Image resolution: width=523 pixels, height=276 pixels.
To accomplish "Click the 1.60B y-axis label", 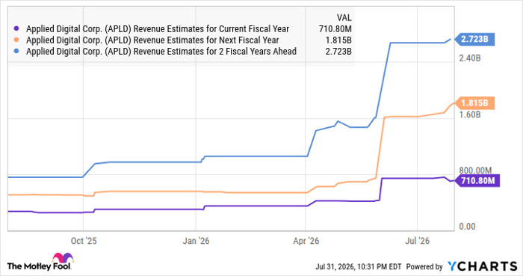I will pos(470,114).
